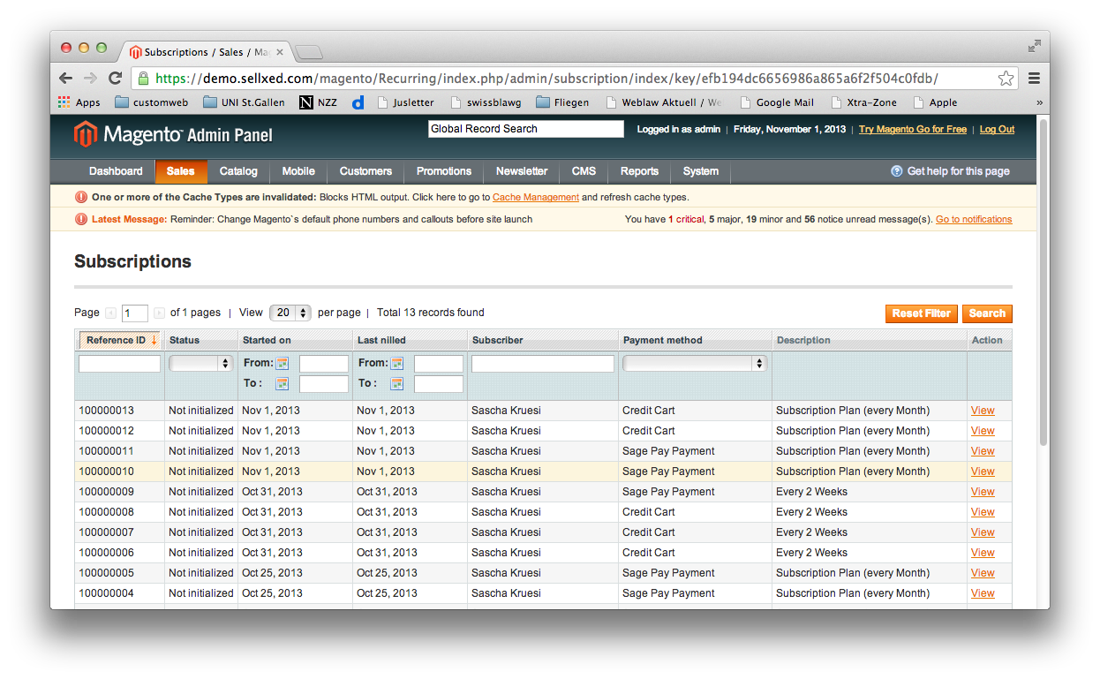Click the page number input field

pos(135,313)
